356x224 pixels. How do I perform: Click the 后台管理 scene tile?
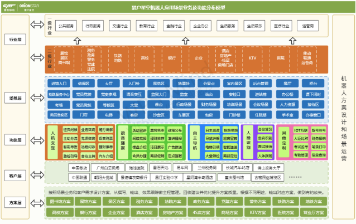(x=261, y=84)
